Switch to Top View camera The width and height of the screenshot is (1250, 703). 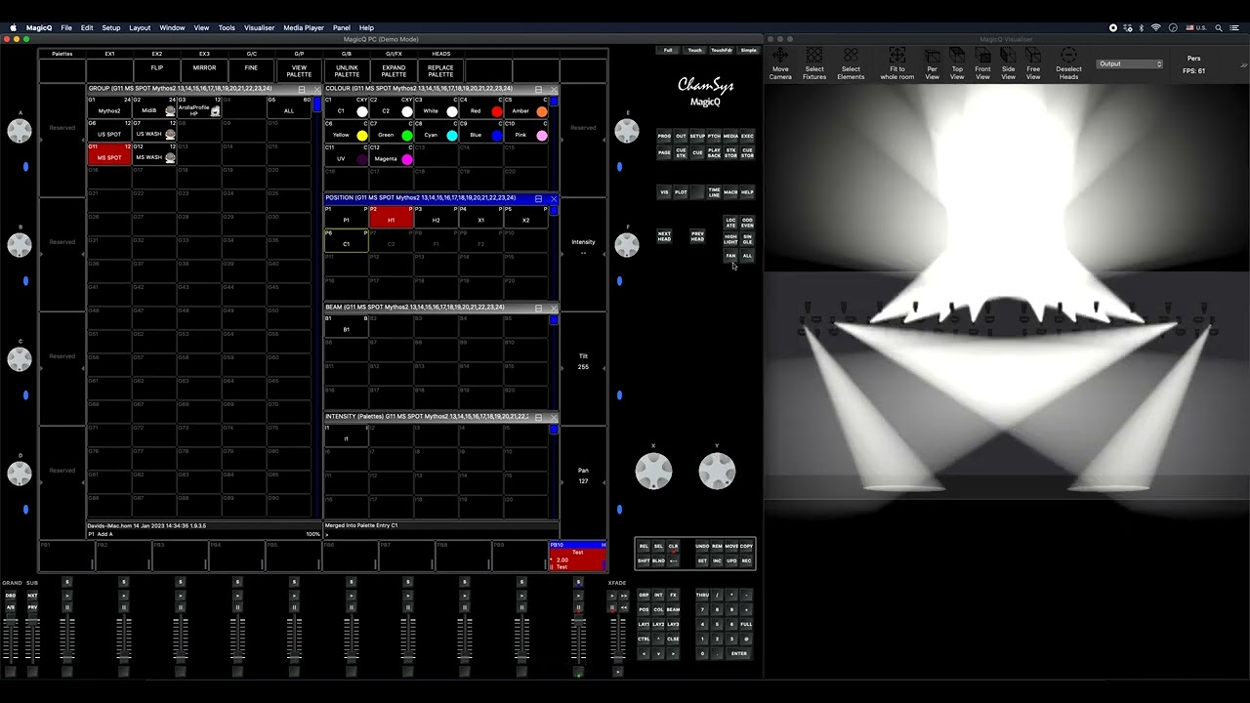pyautogui.click(x=957, y=64)
